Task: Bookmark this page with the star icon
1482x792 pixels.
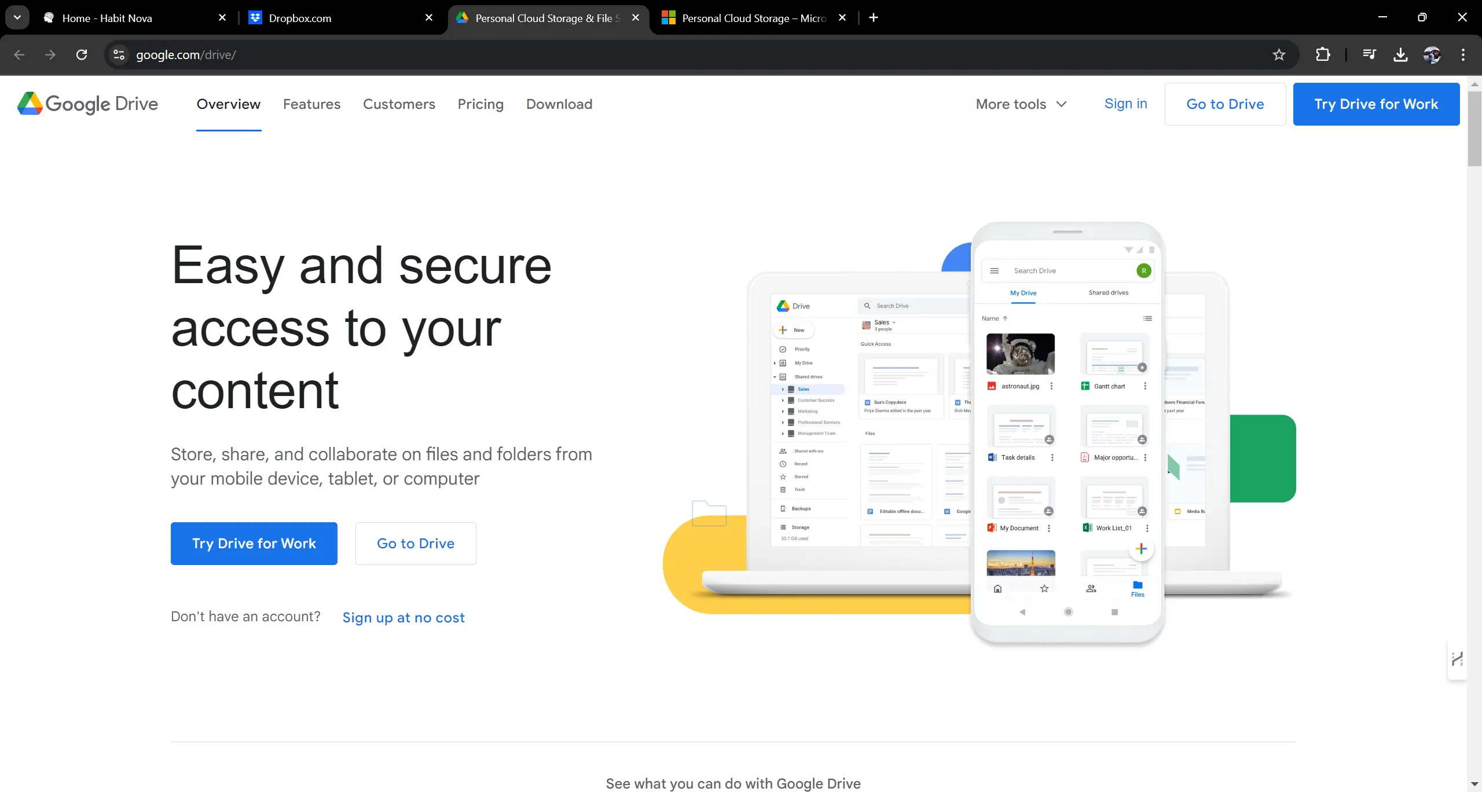Action: click(x=1279, y=55)
